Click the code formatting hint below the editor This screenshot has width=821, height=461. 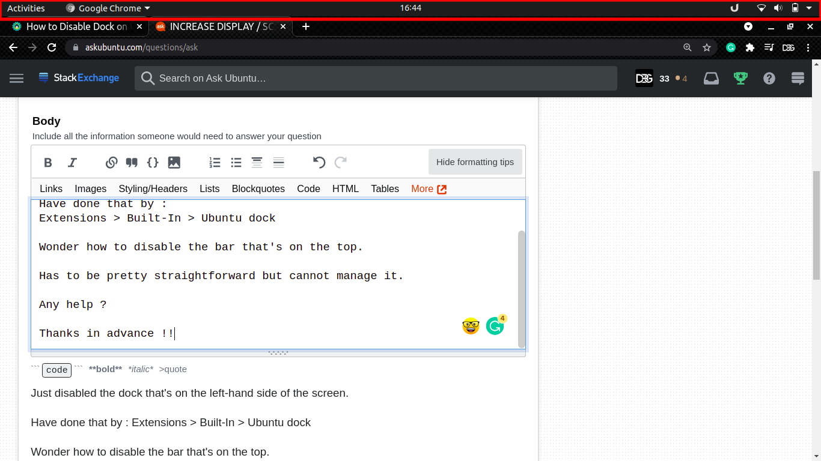click(x=57, y=370)
